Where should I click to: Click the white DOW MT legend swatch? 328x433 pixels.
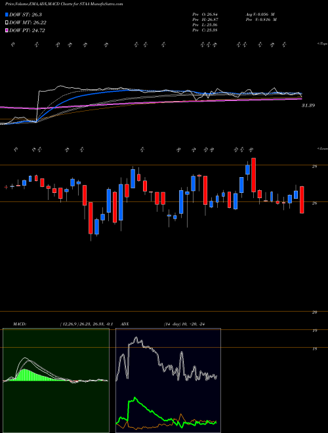(x=7, y=22)
